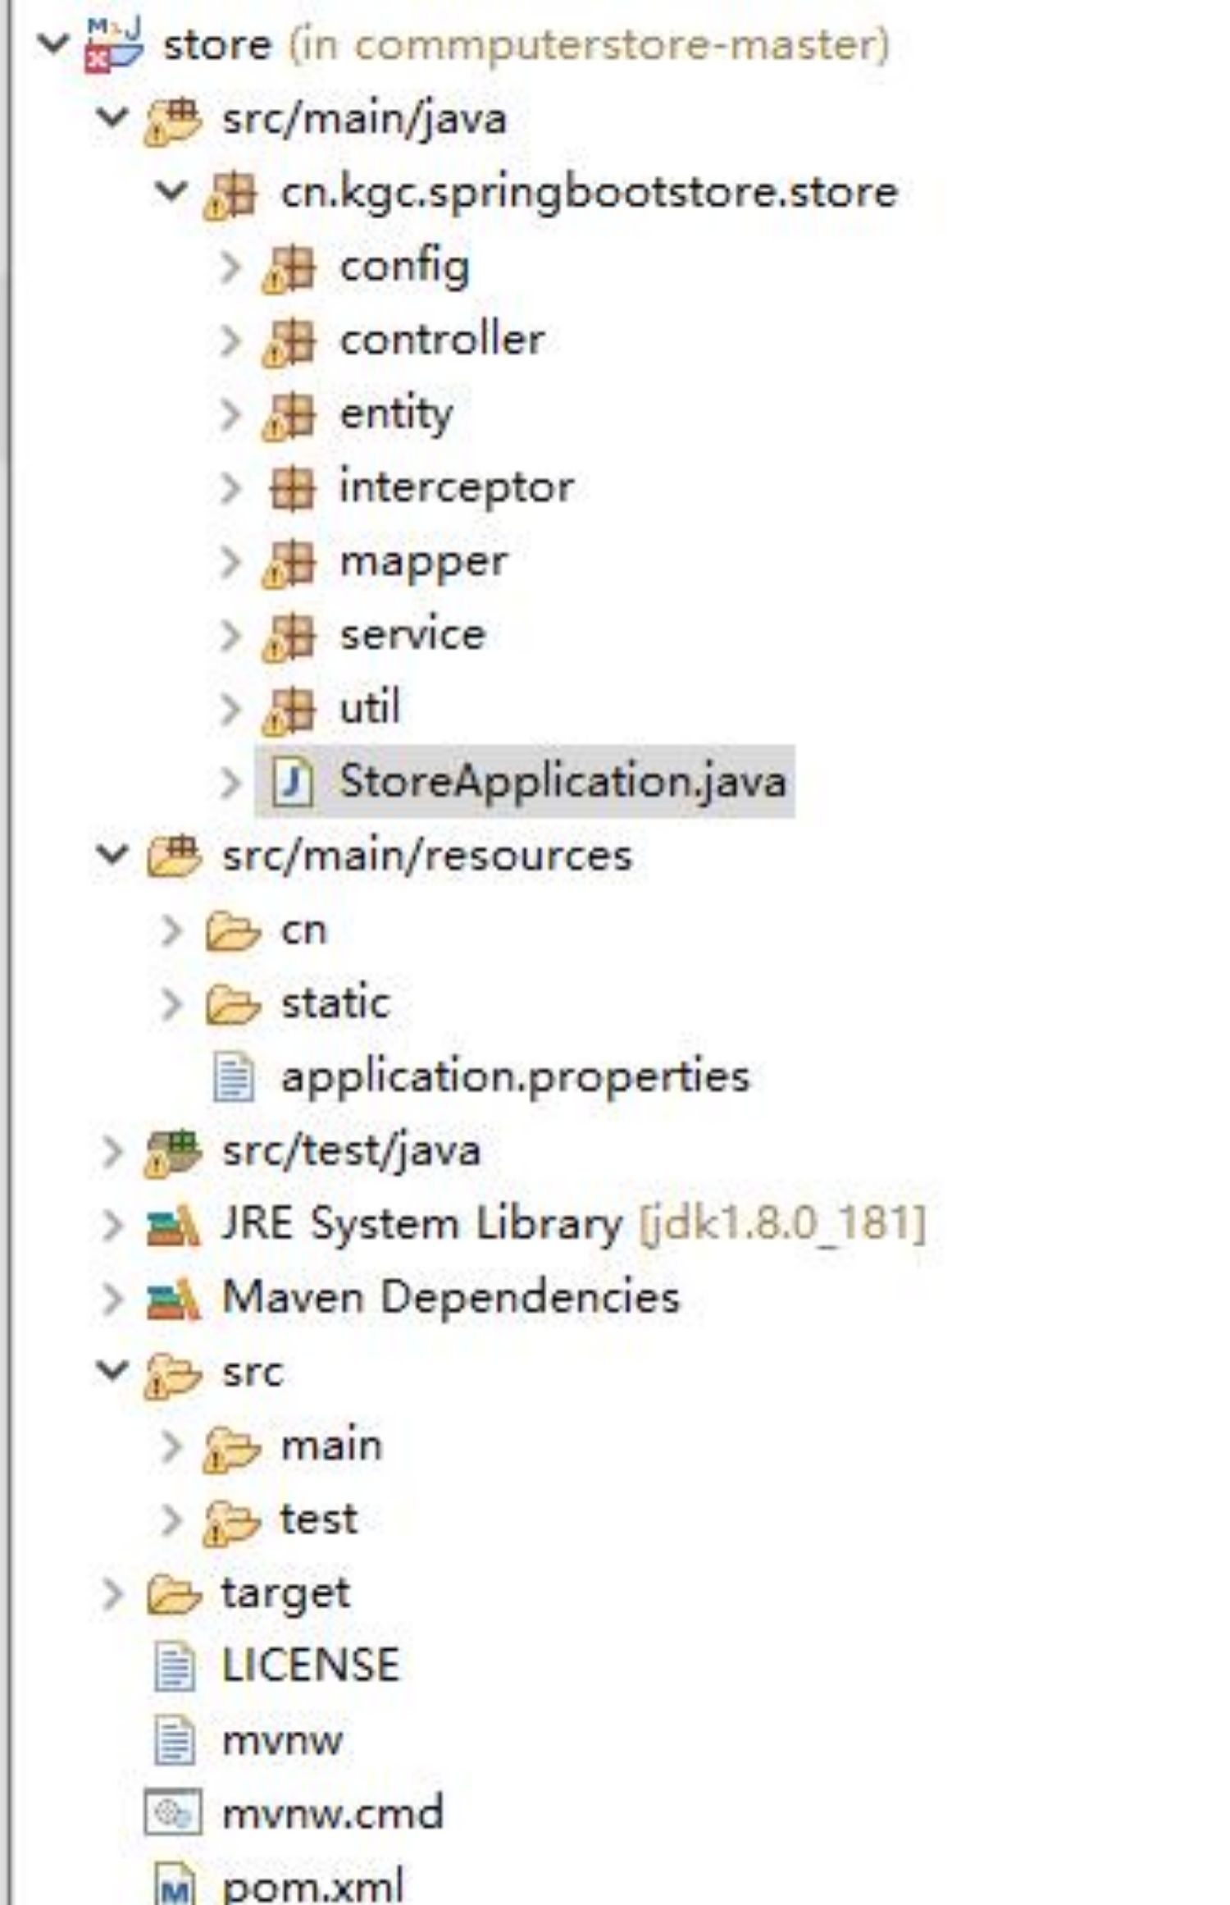Image resolution: width=1230 pixels, height=1905 pixels.
Task: Select the mvnw.cmd label
Action: point(332,1812)
